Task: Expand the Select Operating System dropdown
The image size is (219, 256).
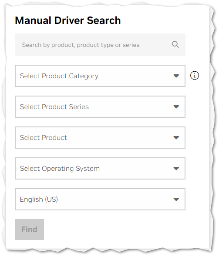Action: 100,168
